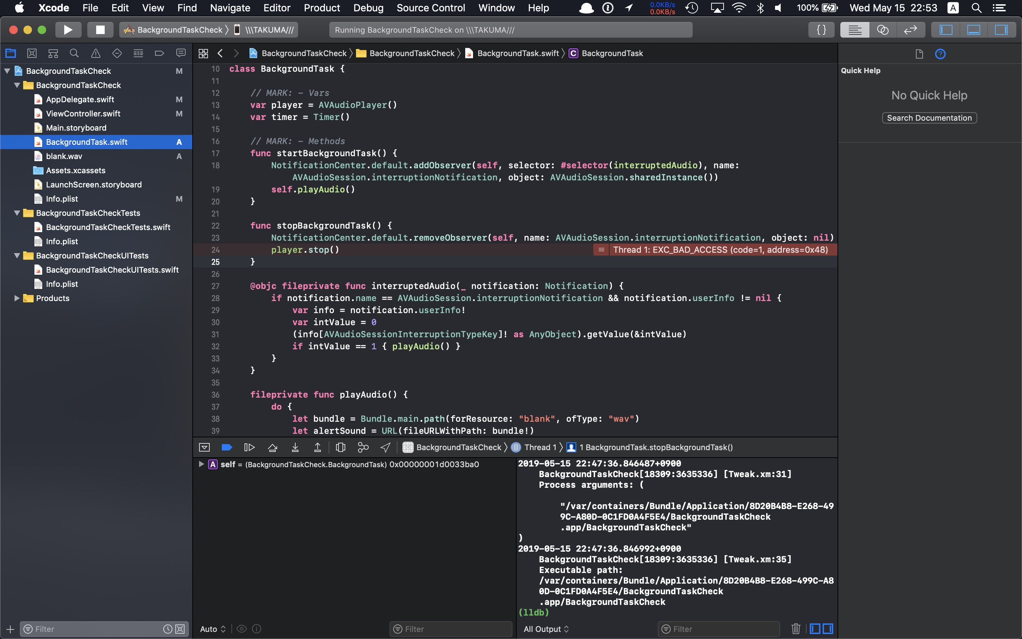Screen dimensions: 1022x639
Task: Check the Wi-Fi status icon
Action: [740, 7]
